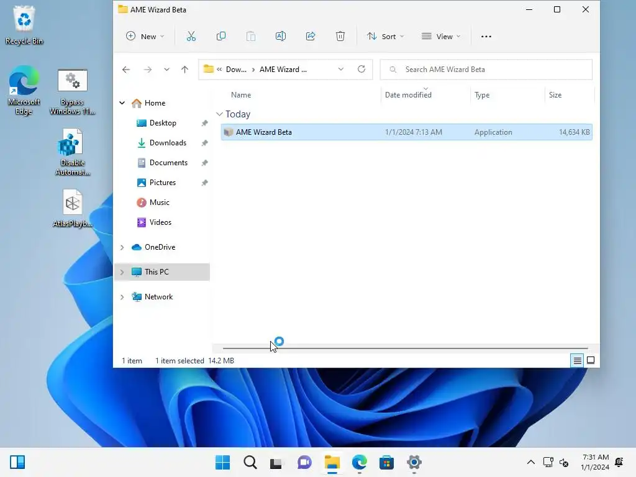Sort by the Type column header
Viewport: 636px width, 477px height.
pos(482,95)
